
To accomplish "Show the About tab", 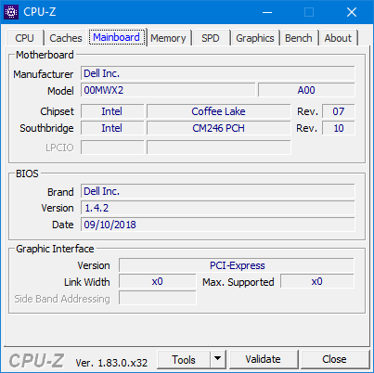I will (x=338, y=38).
